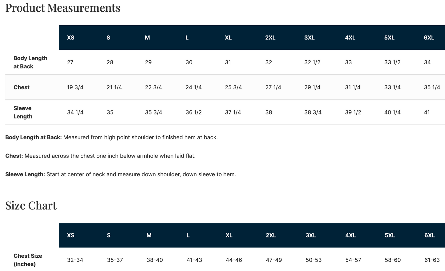Select the 32-34 chest size value
The width and height of the screenshot is (445, 271).
click(x=75, y=260)
